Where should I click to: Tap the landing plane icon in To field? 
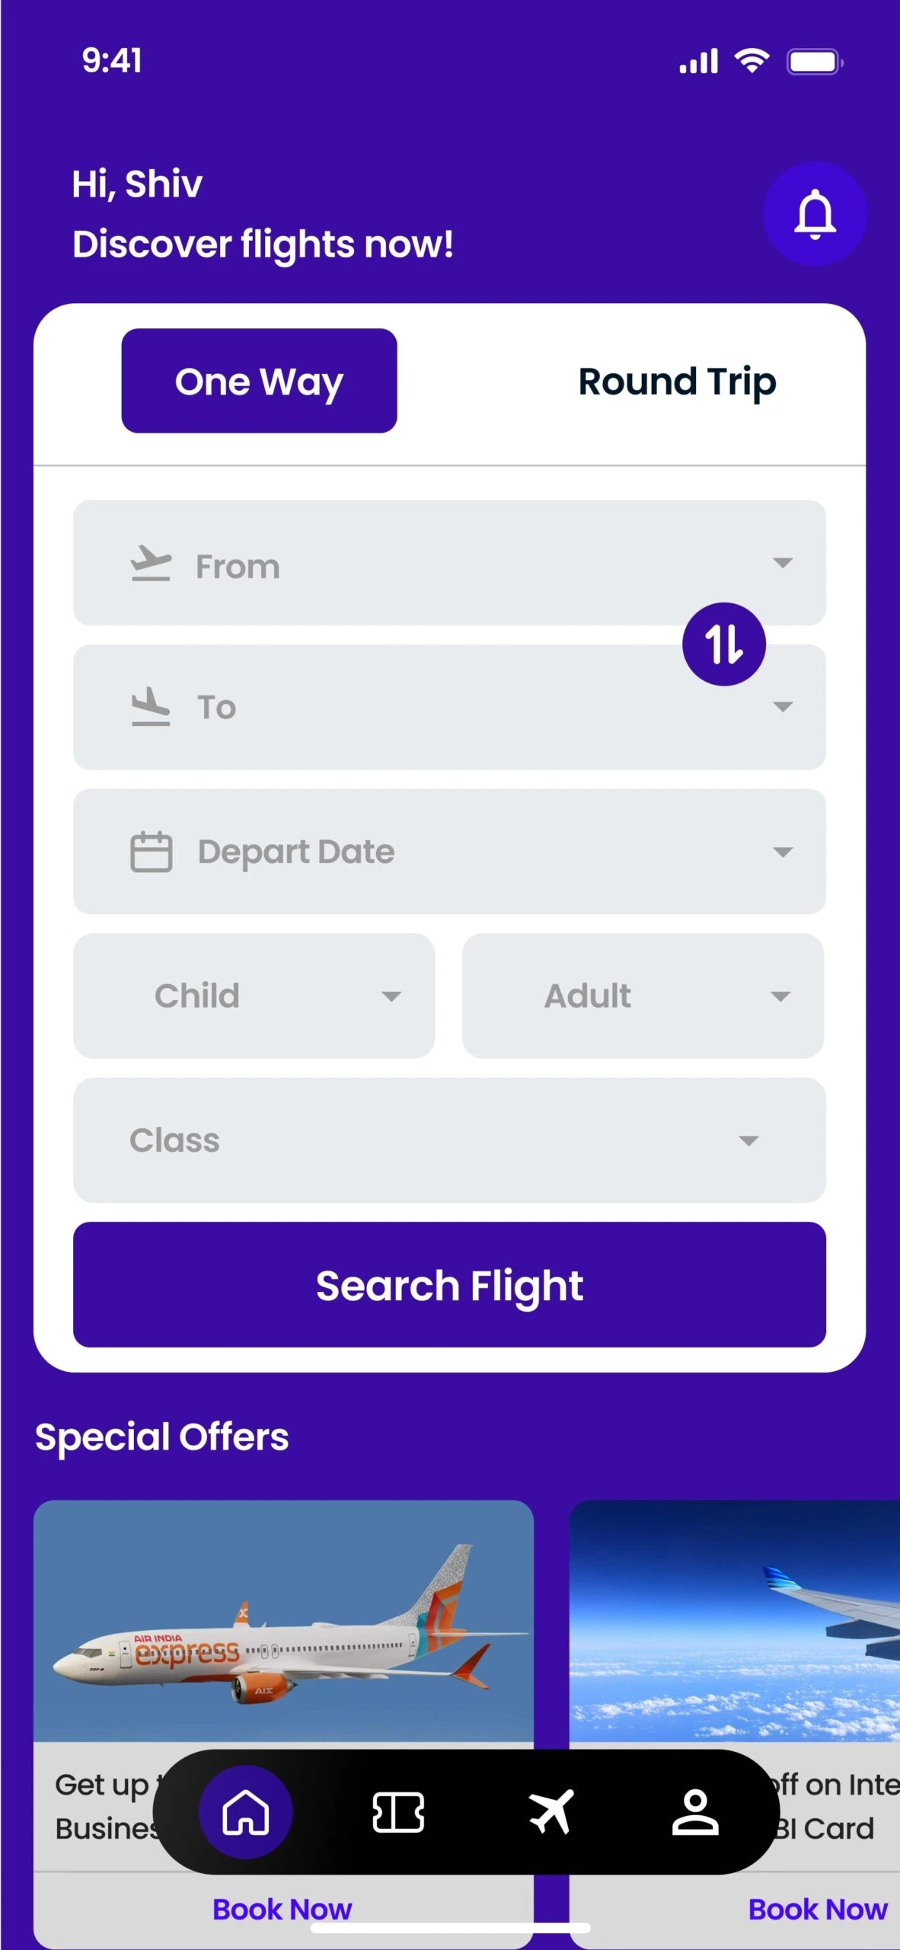coord(151,707)
